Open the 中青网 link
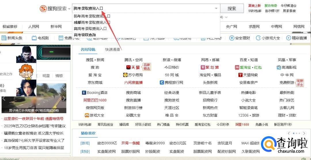The height and width of the screenshot is (160, 311). [x=276, y=26]
